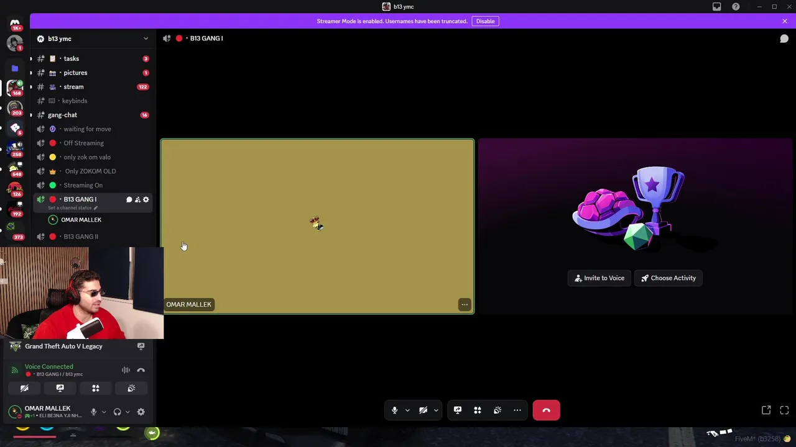Open the stream text channel
Screen dimensions: 796x447
point(93,87)
